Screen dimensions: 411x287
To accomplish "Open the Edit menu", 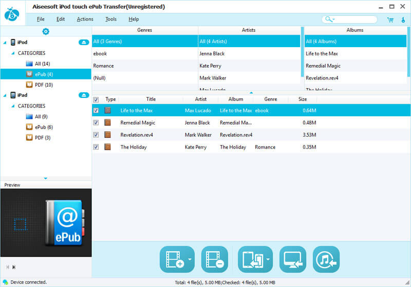I will [61, 19].
